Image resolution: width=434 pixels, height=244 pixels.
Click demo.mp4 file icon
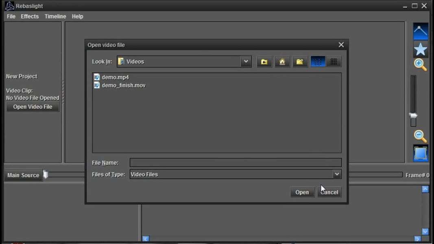point(96,77)
